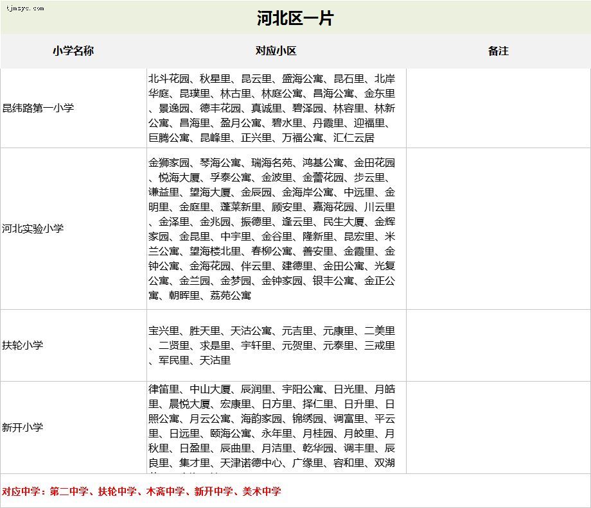Click 美术中学 in the red footer

pyautogui.click(x=260, y=491)
